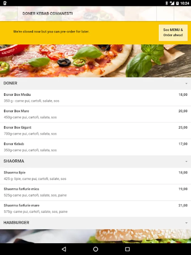Screen dimensions: 191x255
Task: Select Doner Box Mare item
Action: [96, 114]
